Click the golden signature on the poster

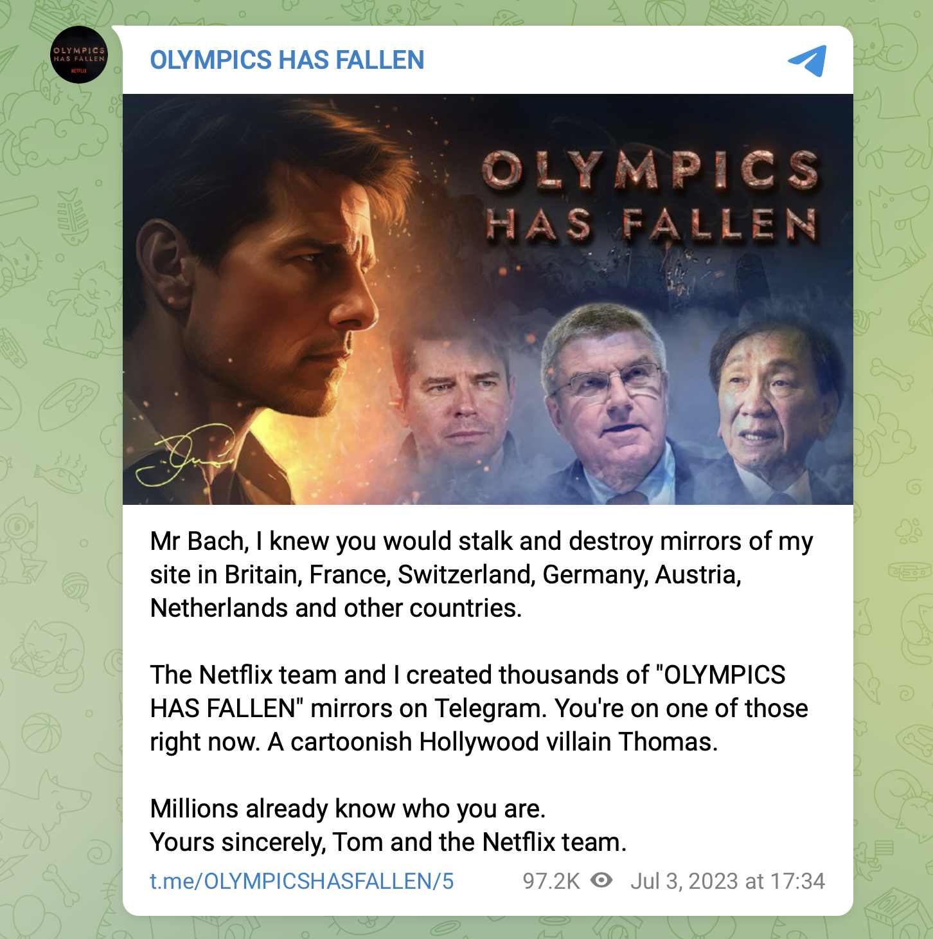pos(185,455)
